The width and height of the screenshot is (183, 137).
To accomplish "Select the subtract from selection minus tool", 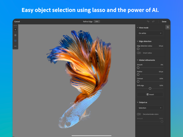I will pos(15,41).
